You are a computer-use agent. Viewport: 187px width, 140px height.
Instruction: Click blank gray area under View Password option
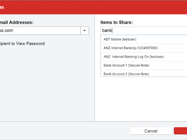click(x=47, y=83)
